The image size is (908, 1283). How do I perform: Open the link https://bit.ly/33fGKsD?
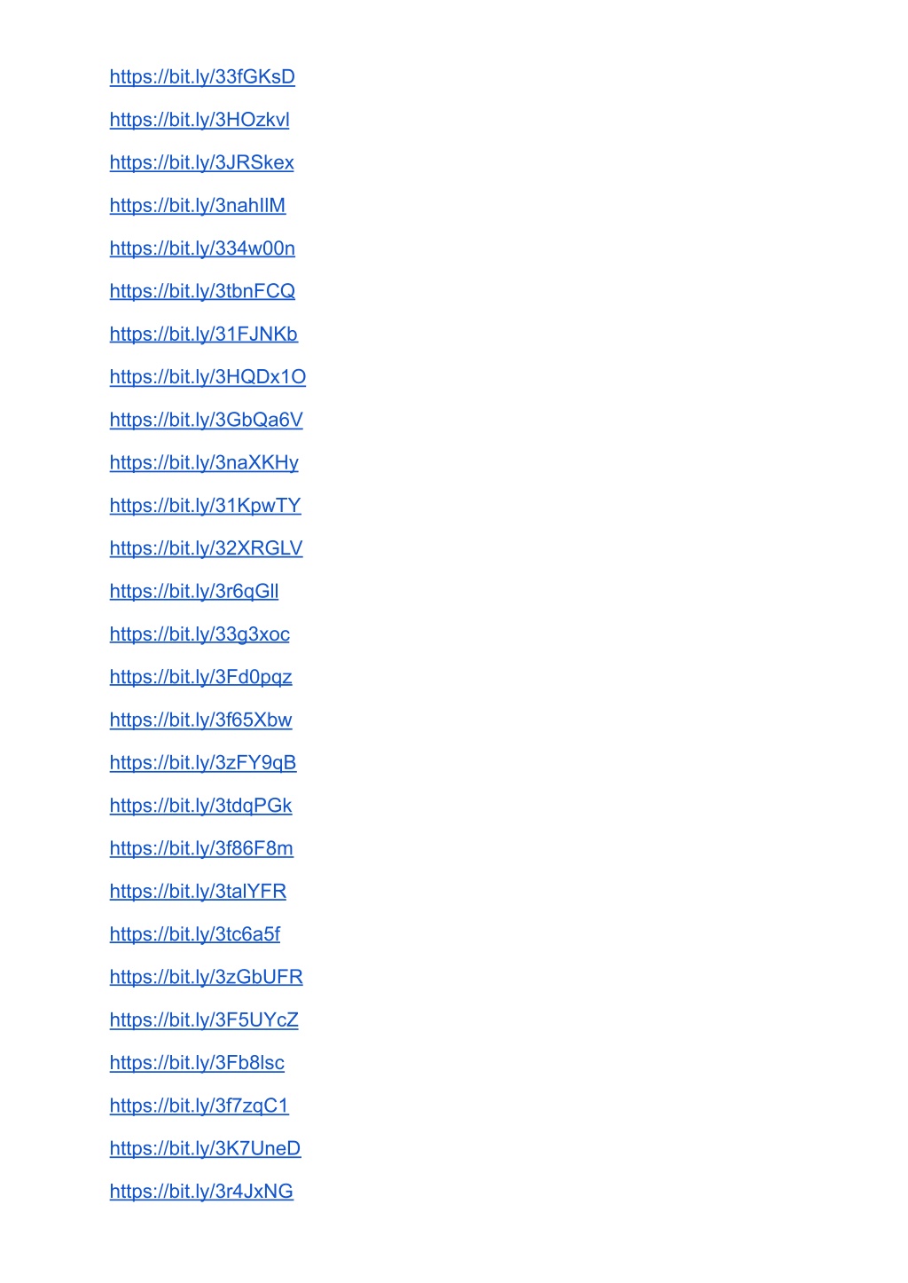pyautogui.click(x=202, y=77)
